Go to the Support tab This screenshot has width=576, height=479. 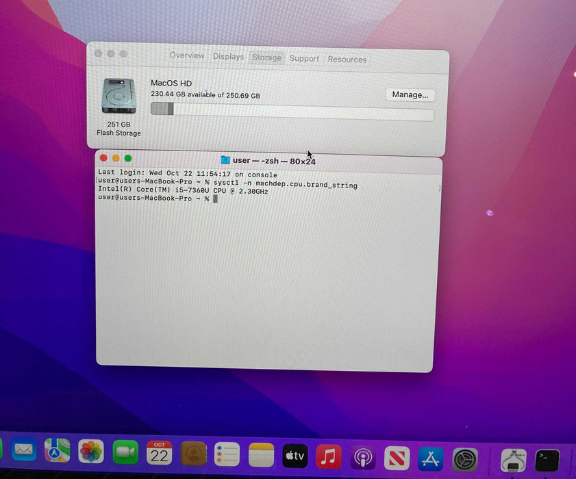304,59
